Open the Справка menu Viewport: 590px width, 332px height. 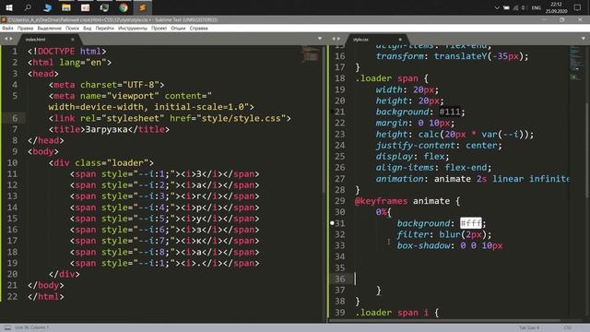click(x=199, y=29)
